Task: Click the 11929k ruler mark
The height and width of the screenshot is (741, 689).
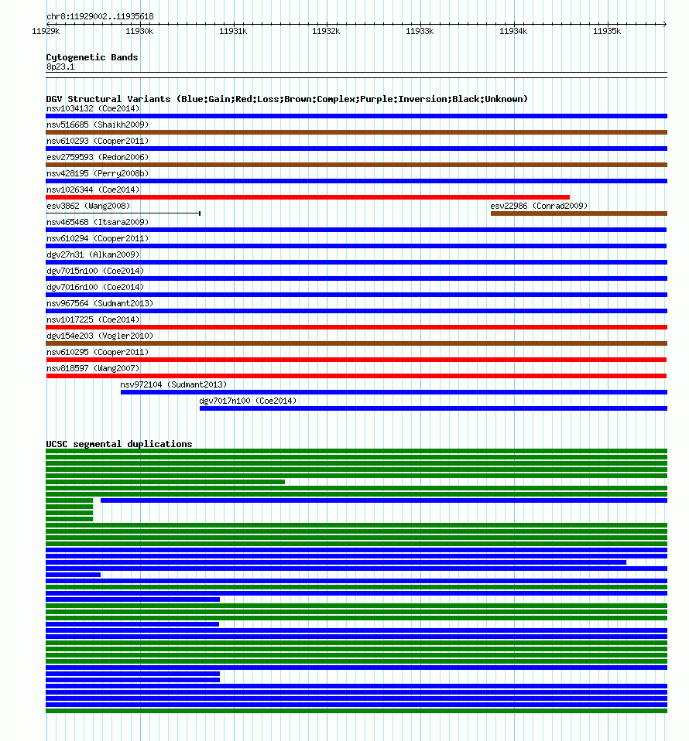Action: (x=46, y=31)
